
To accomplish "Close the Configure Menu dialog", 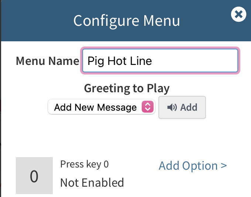I will click(238, 14).
